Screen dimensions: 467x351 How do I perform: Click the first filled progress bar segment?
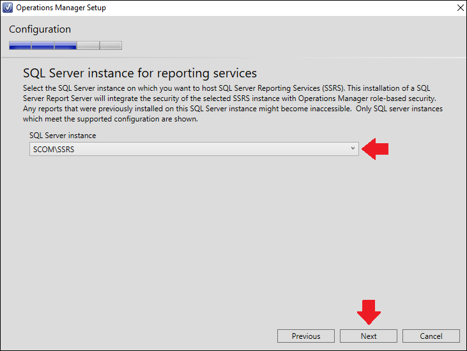pos(20,45)
